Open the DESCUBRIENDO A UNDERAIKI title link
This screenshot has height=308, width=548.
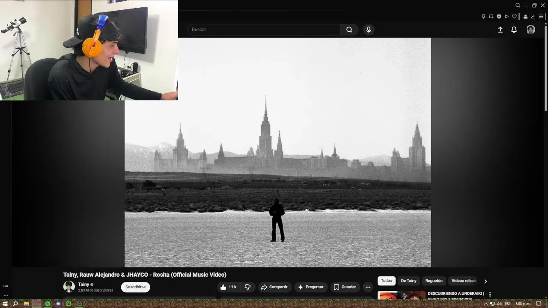tap(456, 296)
